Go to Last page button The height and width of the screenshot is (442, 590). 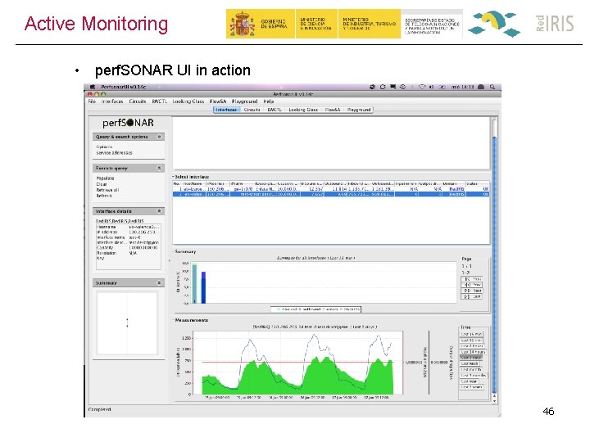pos(472,296)
